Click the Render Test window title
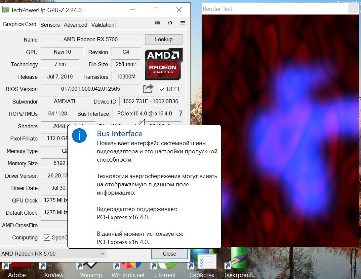This screenshot has height=279, width=361. pos(217,9)
